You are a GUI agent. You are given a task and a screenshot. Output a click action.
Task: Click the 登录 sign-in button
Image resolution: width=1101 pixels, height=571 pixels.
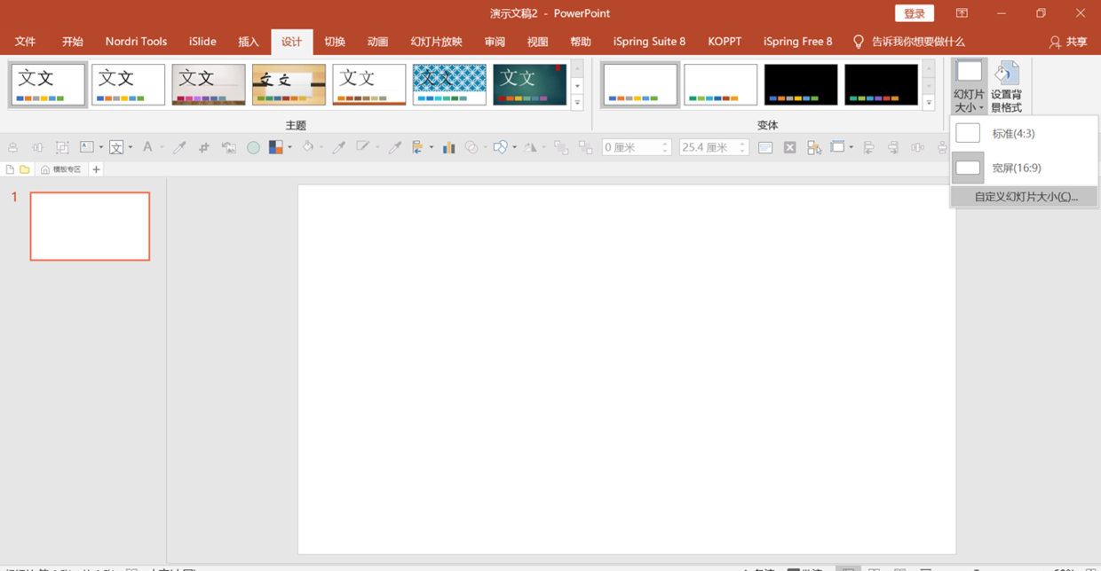[915, 13]
